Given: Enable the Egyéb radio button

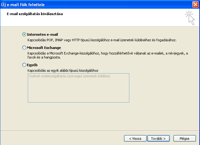Looking at the screenshot, I should (24, 65).
